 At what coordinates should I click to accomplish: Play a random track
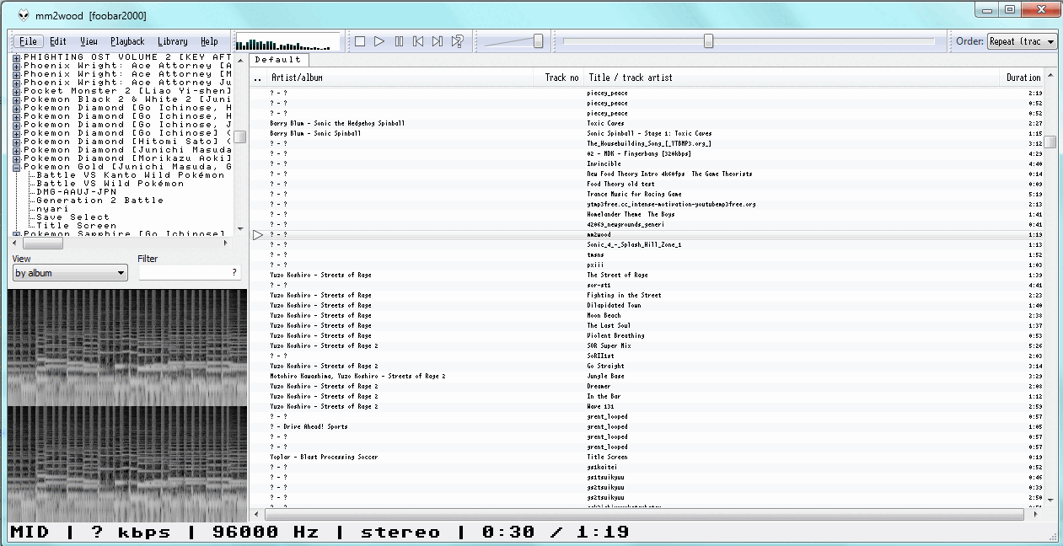[456, 40]
